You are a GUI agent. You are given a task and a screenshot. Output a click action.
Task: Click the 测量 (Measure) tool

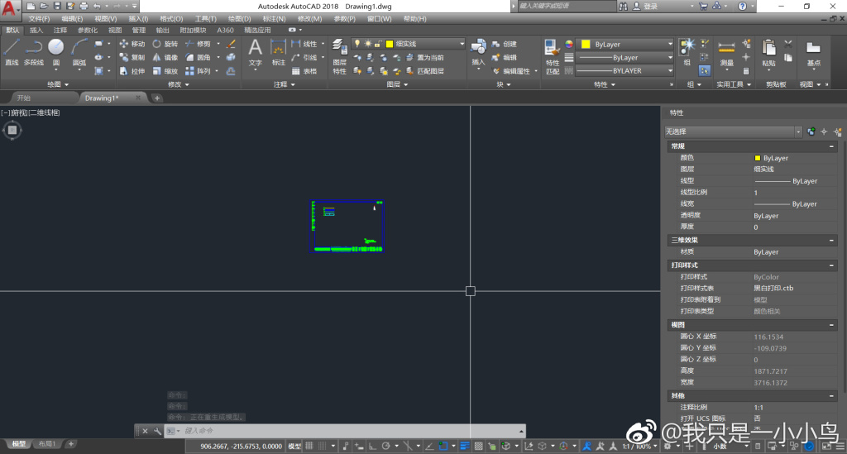pos(726,52)
